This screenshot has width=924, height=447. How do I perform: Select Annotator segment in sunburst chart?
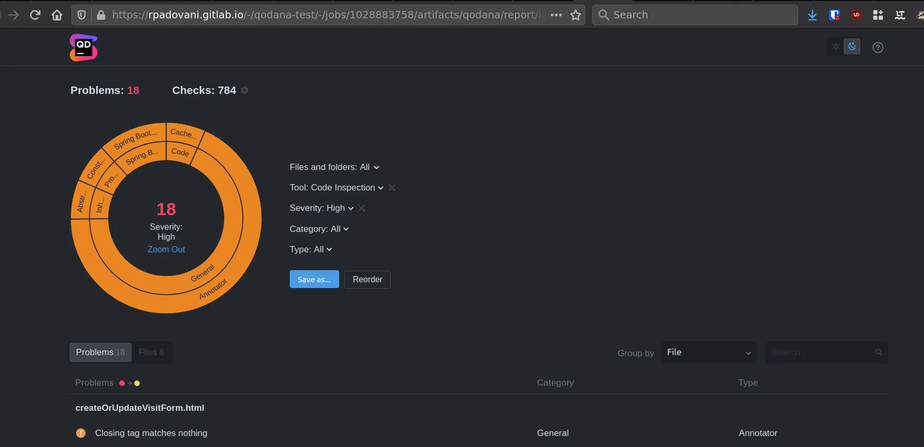coord(213,289)
